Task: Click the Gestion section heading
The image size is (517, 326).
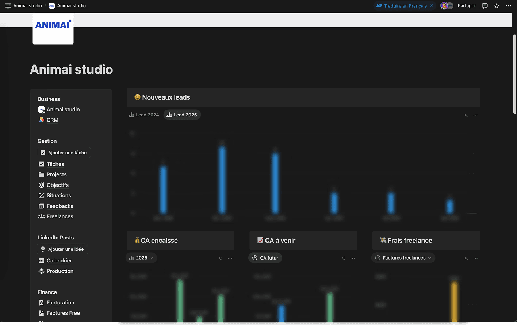Action: (x=47, y=141)
